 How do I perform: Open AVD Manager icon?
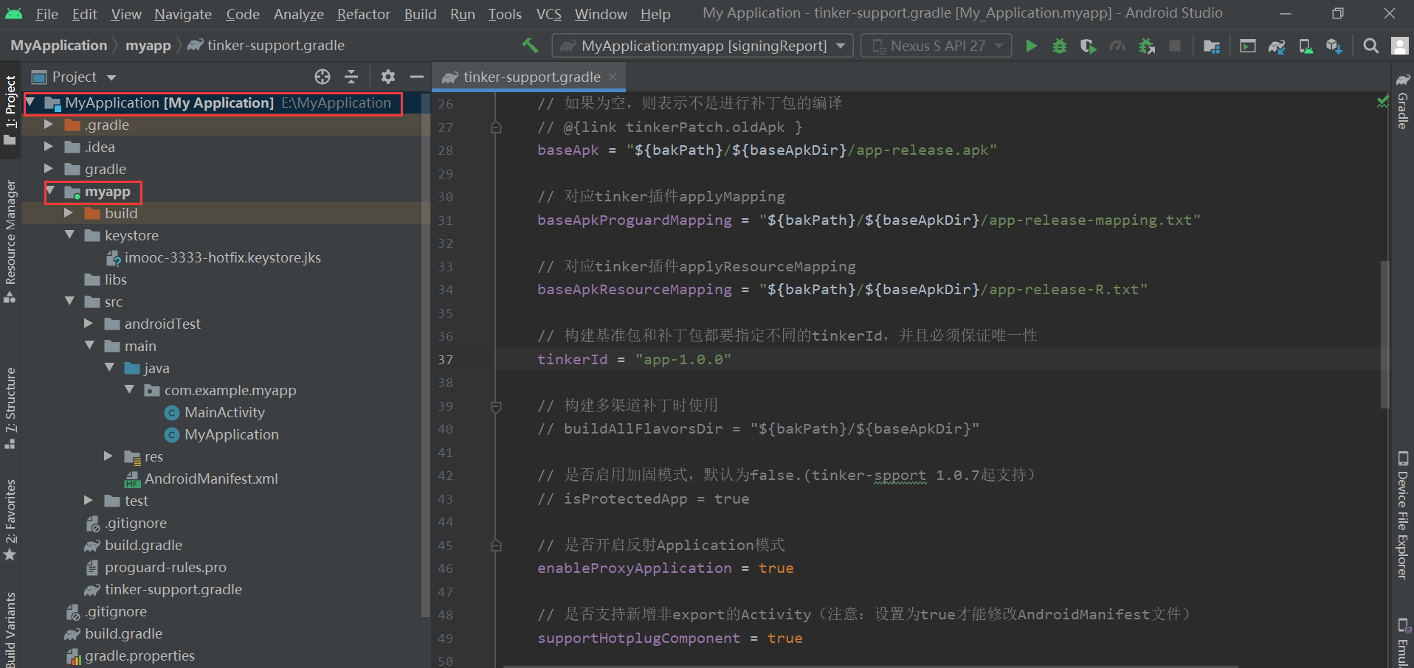(x=1306, y=46)
